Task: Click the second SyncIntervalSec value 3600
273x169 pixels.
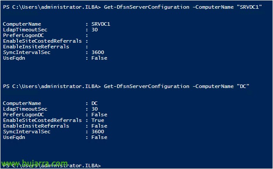Action: 98,132
